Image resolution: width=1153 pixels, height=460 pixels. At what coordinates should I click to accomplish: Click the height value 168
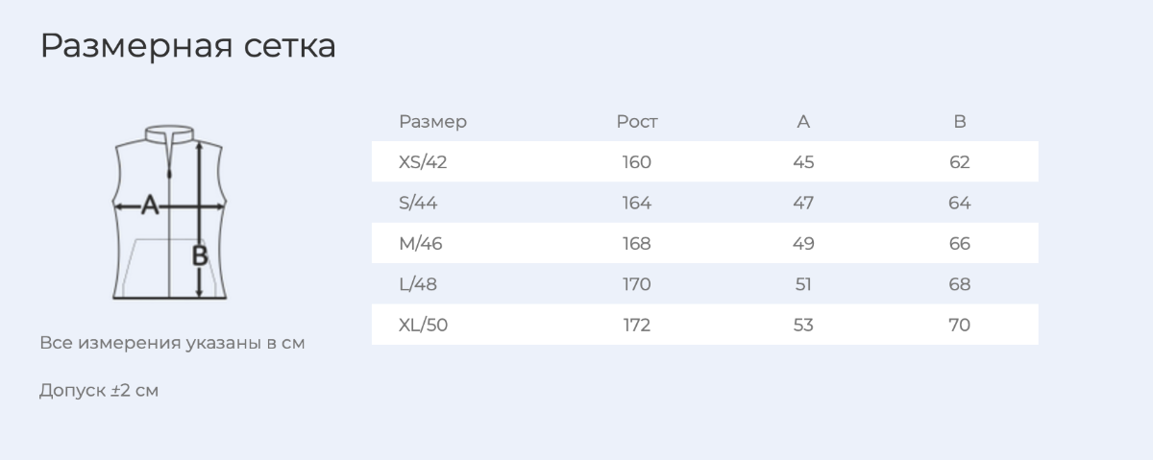(x=637, y=244)
